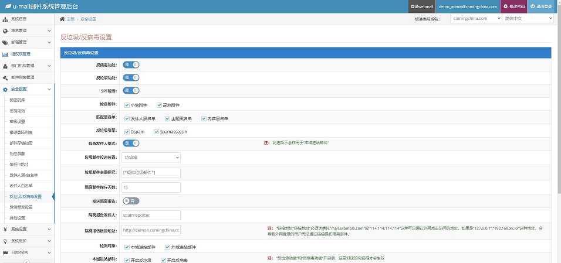Uncheck the 外域进站邮件 checkbox
Screen dimensions: 561x263
tap(167, 247)
